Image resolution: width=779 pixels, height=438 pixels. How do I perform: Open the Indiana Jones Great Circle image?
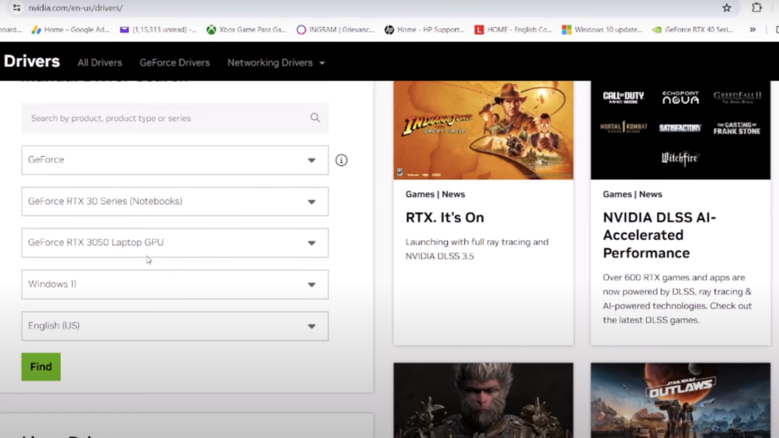(483, 130)
